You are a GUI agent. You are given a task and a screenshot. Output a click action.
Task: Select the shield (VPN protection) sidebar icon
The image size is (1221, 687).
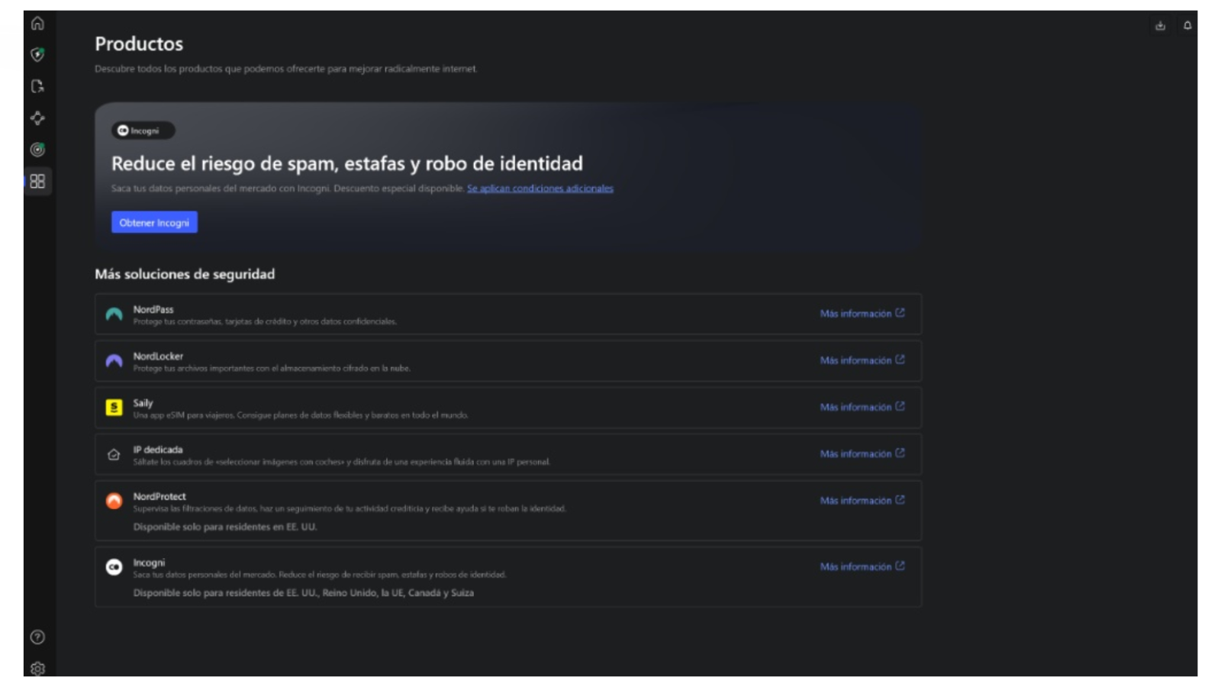[x=37, y=55]
